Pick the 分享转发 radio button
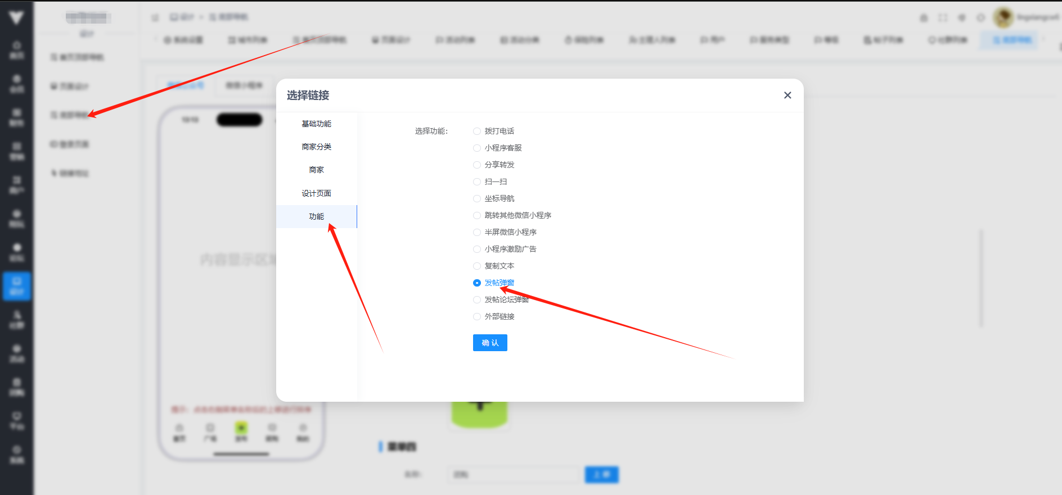The width and height of the screenshot is (1062, 495). 477,165
